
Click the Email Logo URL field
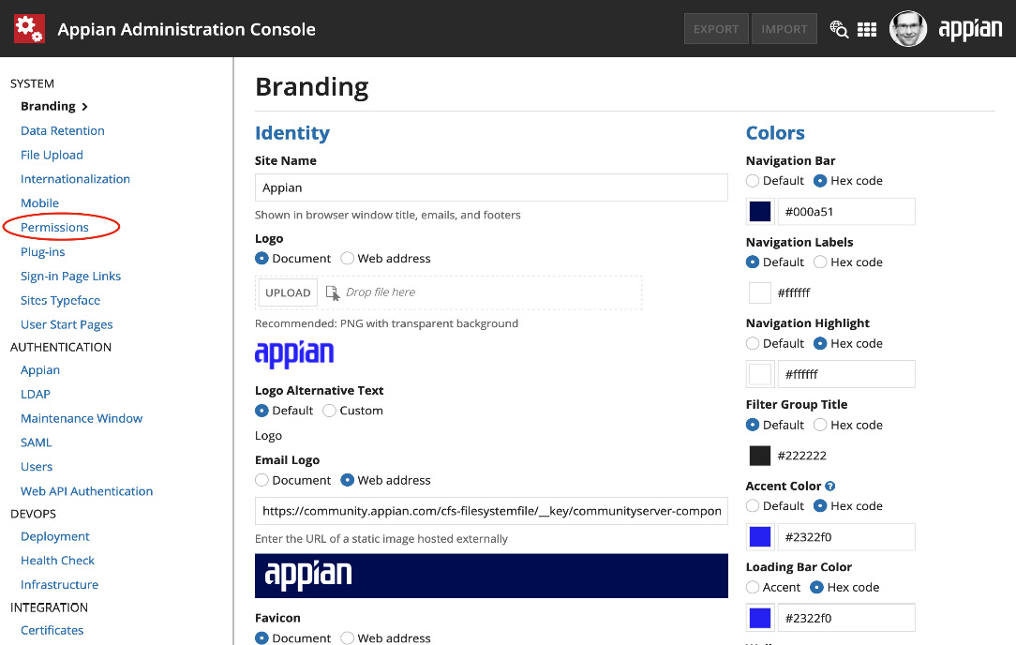coord(491,511)
